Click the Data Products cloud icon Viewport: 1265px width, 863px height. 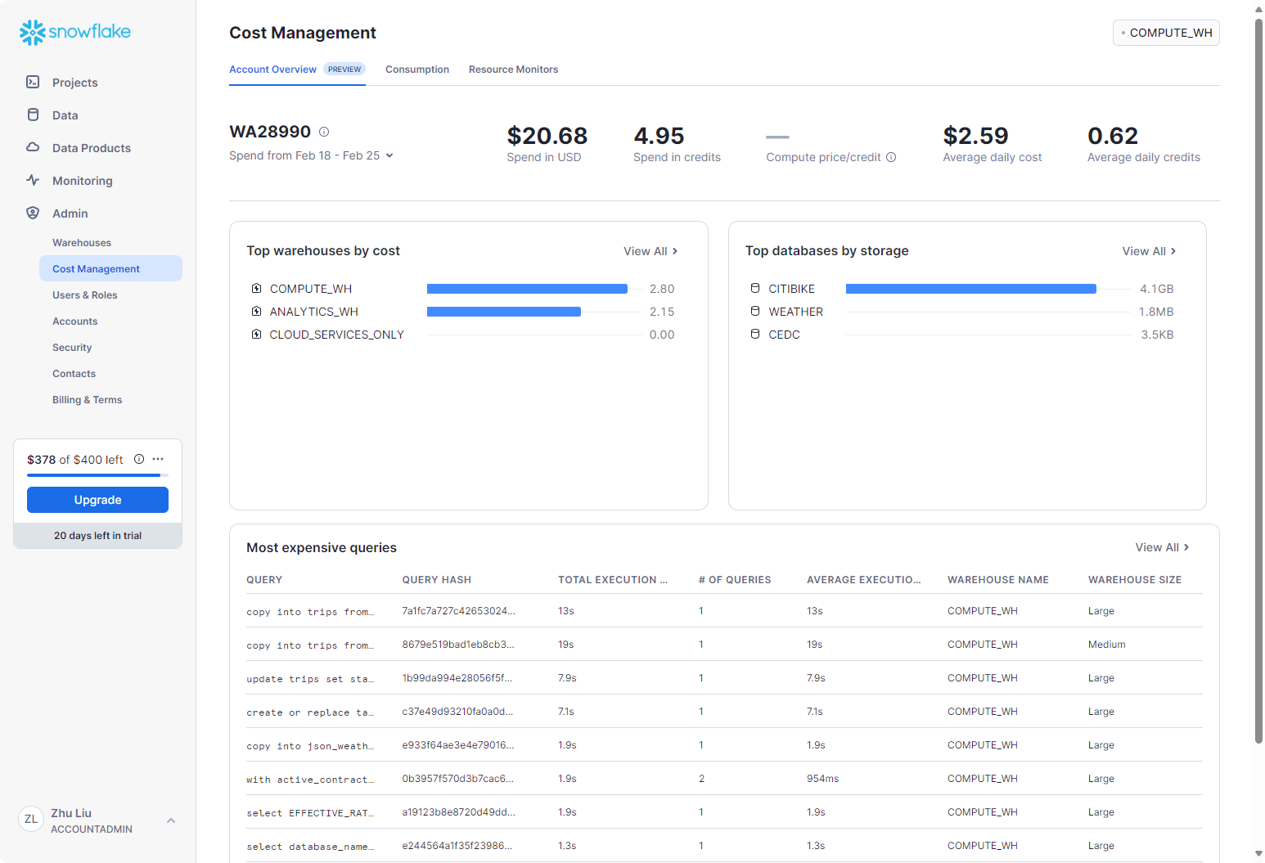coord(33,147)
